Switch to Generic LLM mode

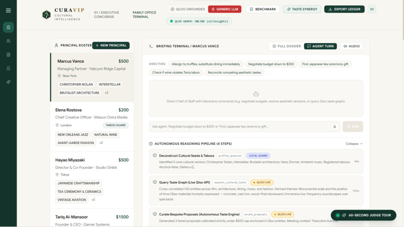click(225, 10)
